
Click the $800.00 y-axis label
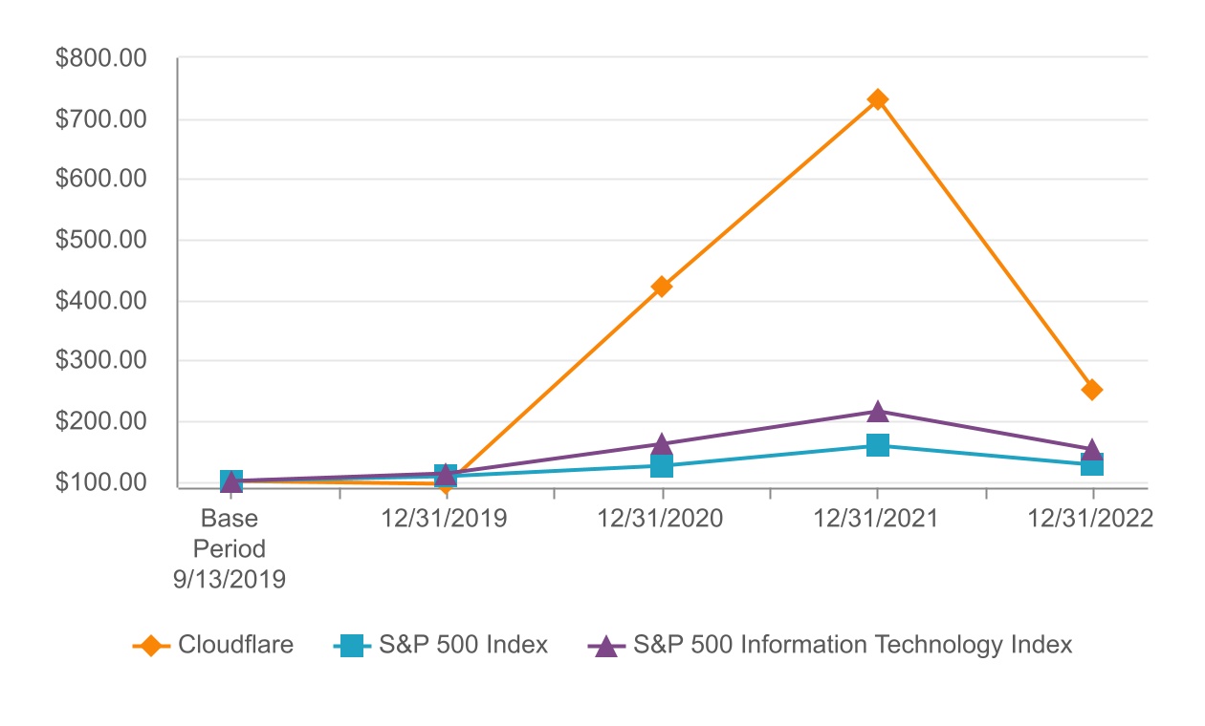(100, 59)
